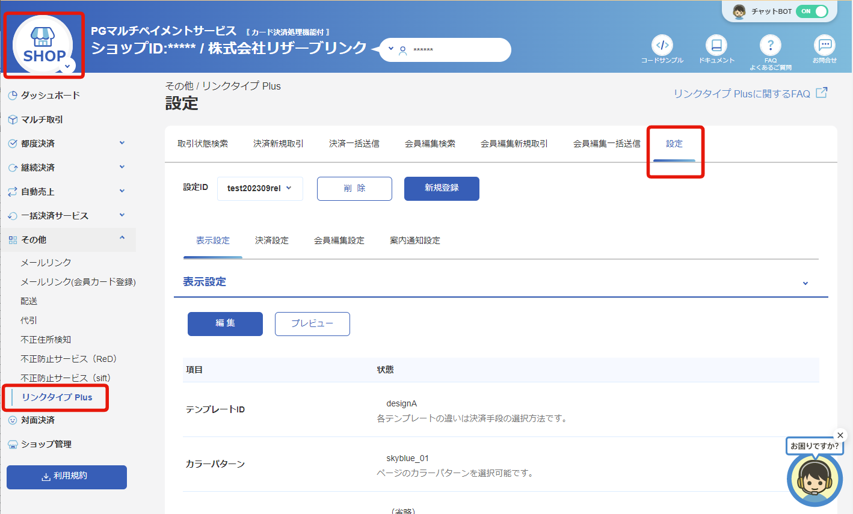853x514 pixels.
Task: Select the 決済設定 sub-tab
Action: [272, 240]
